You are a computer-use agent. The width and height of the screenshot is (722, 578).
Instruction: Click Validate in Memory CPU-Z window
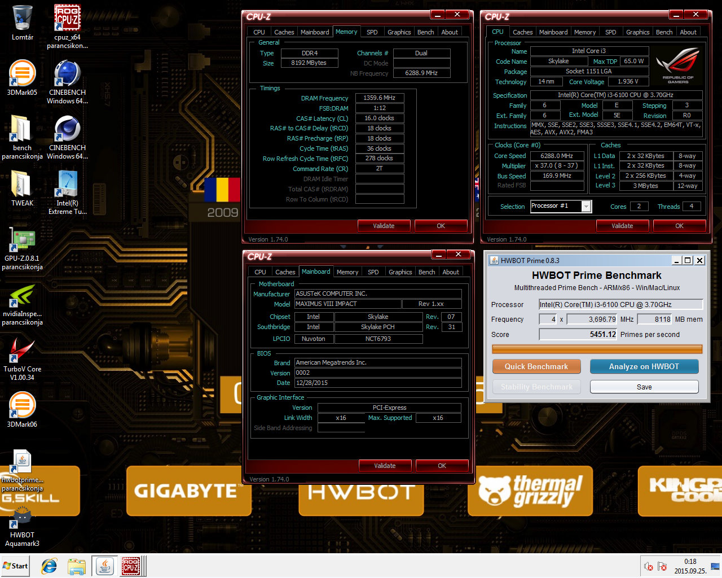coord(384,226)
